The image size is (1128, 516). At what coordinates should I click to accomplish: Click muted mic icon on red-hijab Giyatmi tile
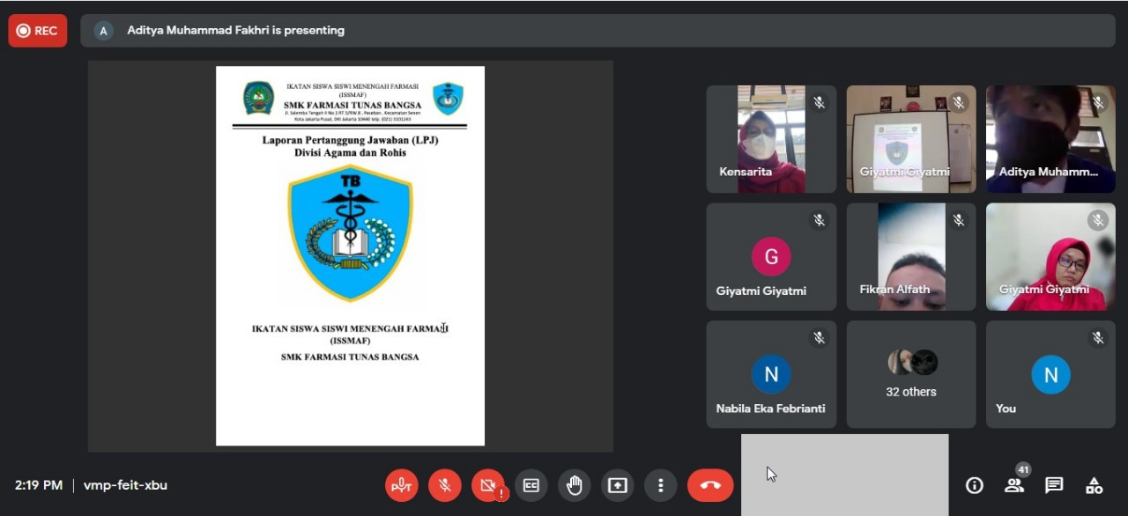pos(1098,221)
